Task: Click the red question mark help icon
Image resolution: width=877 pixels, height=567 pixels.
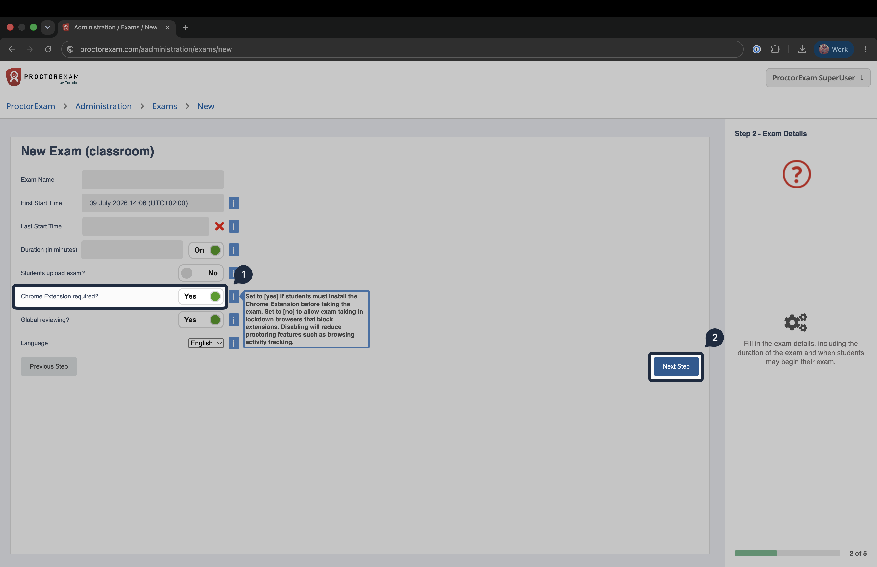Action: pyautogui.click(x=796, y=174)
